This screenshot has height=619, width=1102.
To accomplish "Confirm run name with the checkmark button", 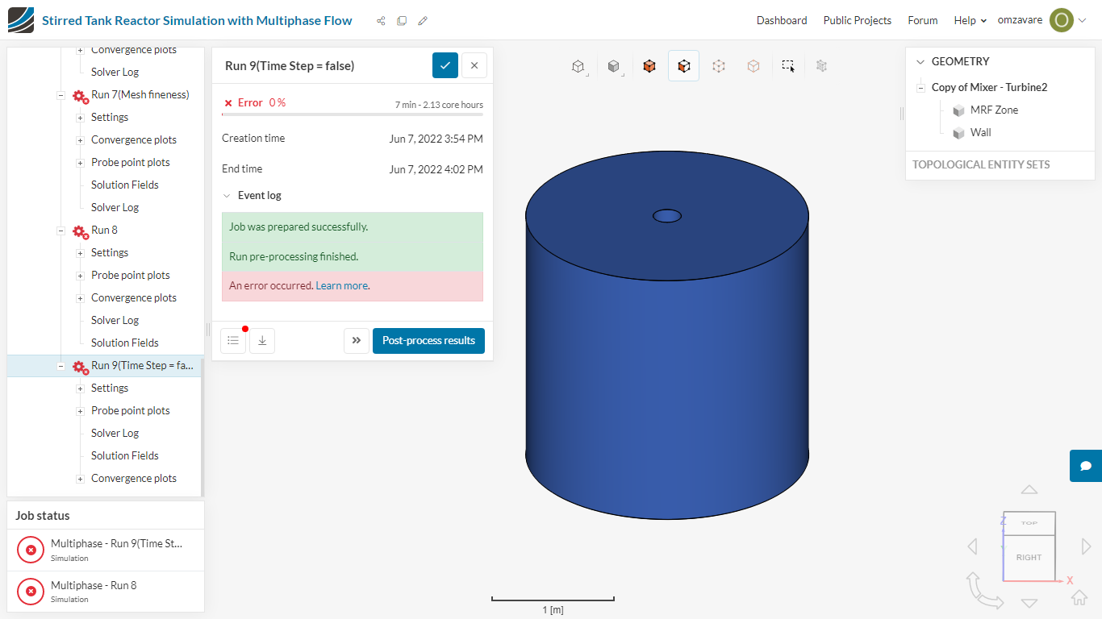I will click(445, 65).
